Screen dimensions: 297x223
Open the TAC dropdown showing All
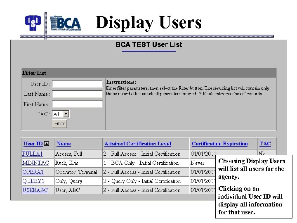click(x=61, y=114)
